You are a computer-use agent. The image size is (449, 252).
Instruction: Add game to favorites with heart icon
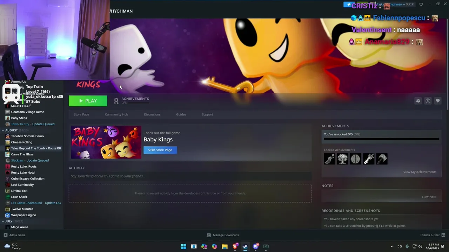pos(437,101)
